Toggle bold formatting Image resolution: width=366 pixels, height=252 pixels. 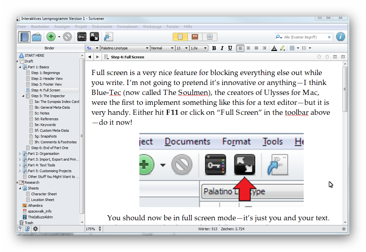coord(214,48)
